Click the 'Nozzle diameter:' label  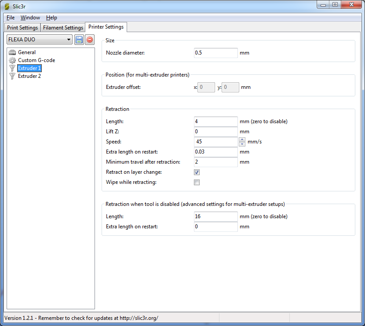(x=125, y=53)
